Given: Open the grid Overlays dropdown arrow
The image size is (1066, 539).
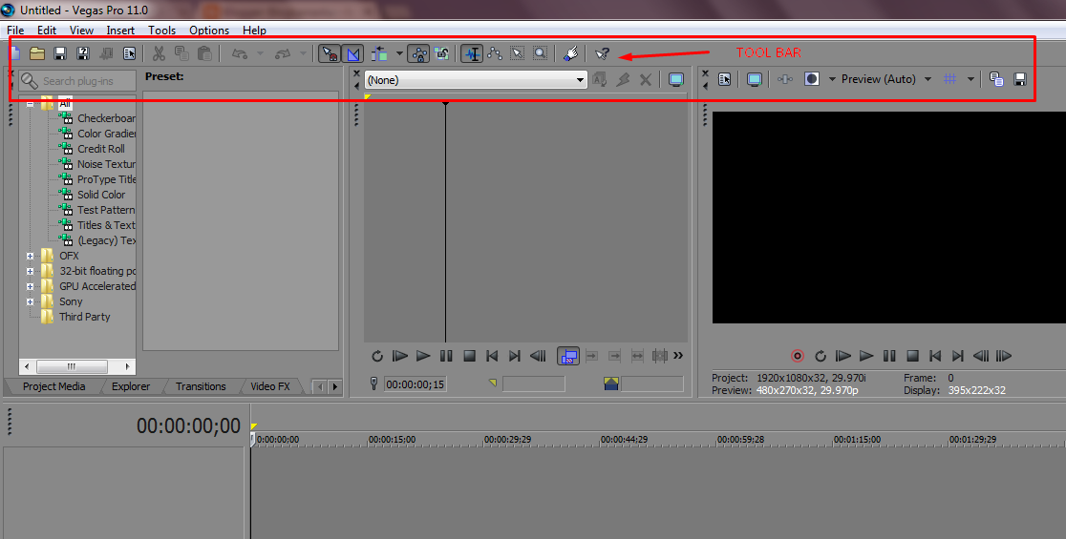Looking at the screenshot, I should tap(970, 79).
